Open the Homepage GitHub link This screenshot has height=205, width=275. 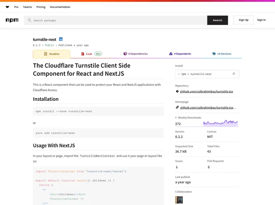pyautogui.click(x=208, y=108)
